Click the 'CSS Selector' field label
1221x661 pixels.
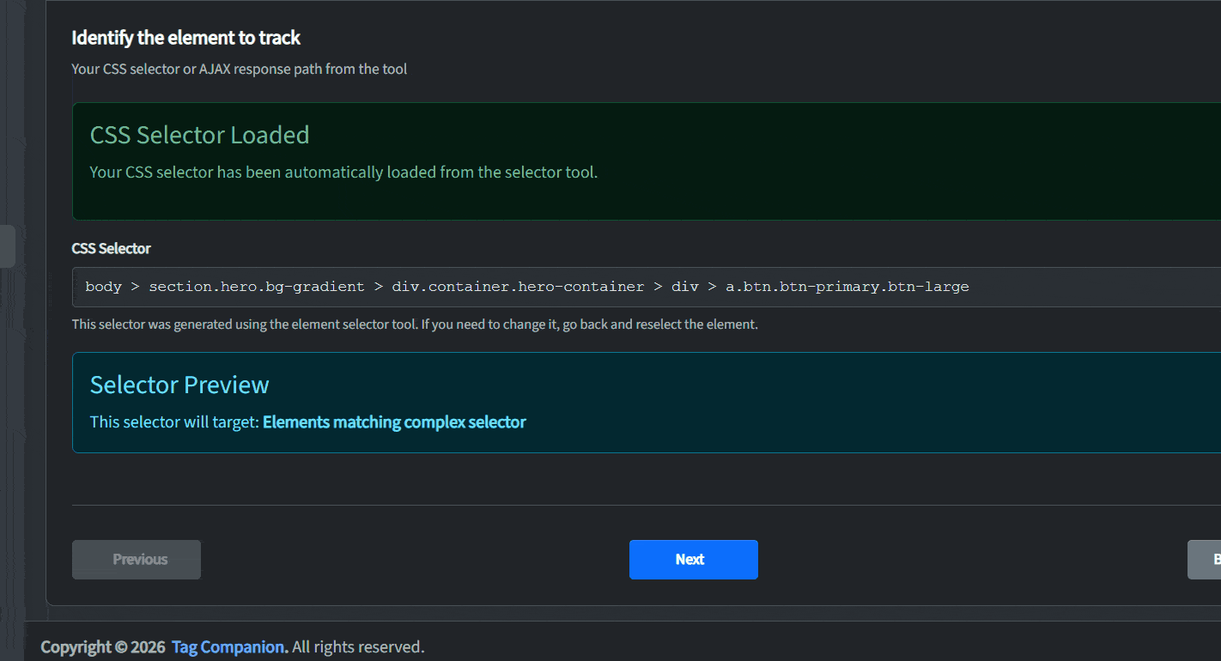tap(111, 248)
